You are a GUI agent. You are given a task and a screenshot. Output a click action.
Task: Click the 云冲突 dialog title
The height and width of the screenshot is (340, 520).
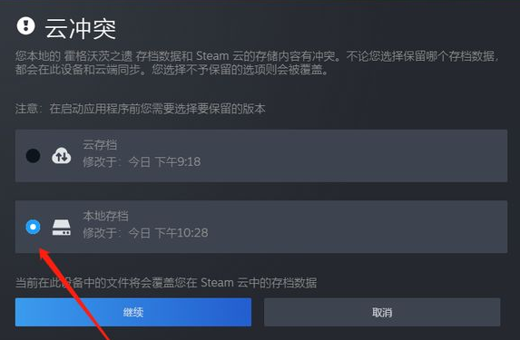coord(81,28)
